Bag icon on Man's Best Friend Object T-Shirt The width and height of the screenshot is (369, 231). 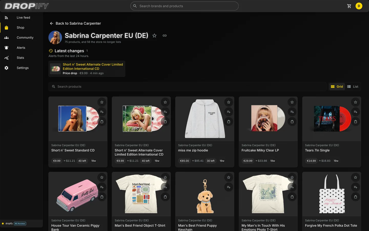point(165,197)
